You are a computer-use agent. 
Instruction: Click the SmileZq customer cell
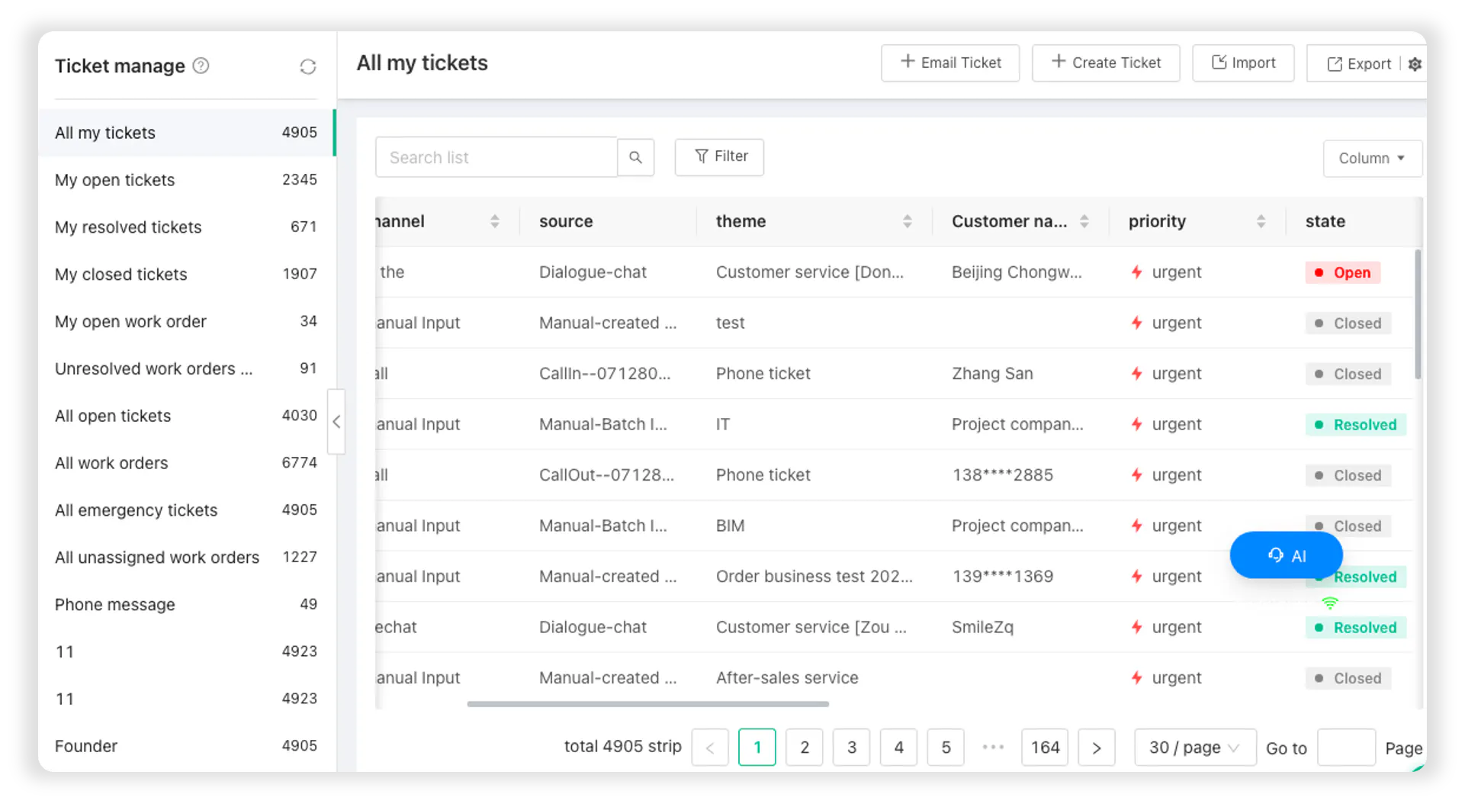point(982,627)
